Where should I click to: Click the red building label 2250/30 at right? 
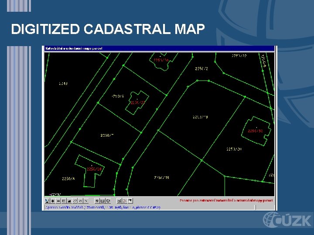click(255, 131)
